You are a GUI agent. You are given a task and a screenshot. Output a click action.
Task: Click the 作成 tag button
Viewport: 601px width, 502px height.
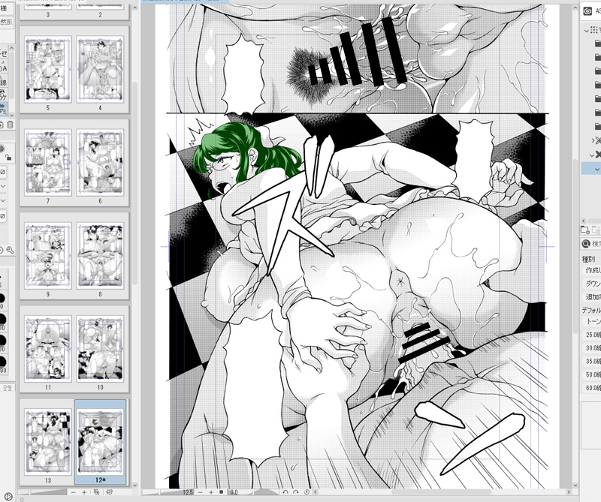click(x=592, y=270)
